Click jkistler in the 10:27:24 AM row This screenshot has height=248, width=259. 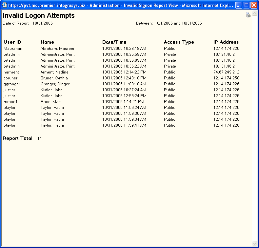pyautogui.click(x=10, y=90)
